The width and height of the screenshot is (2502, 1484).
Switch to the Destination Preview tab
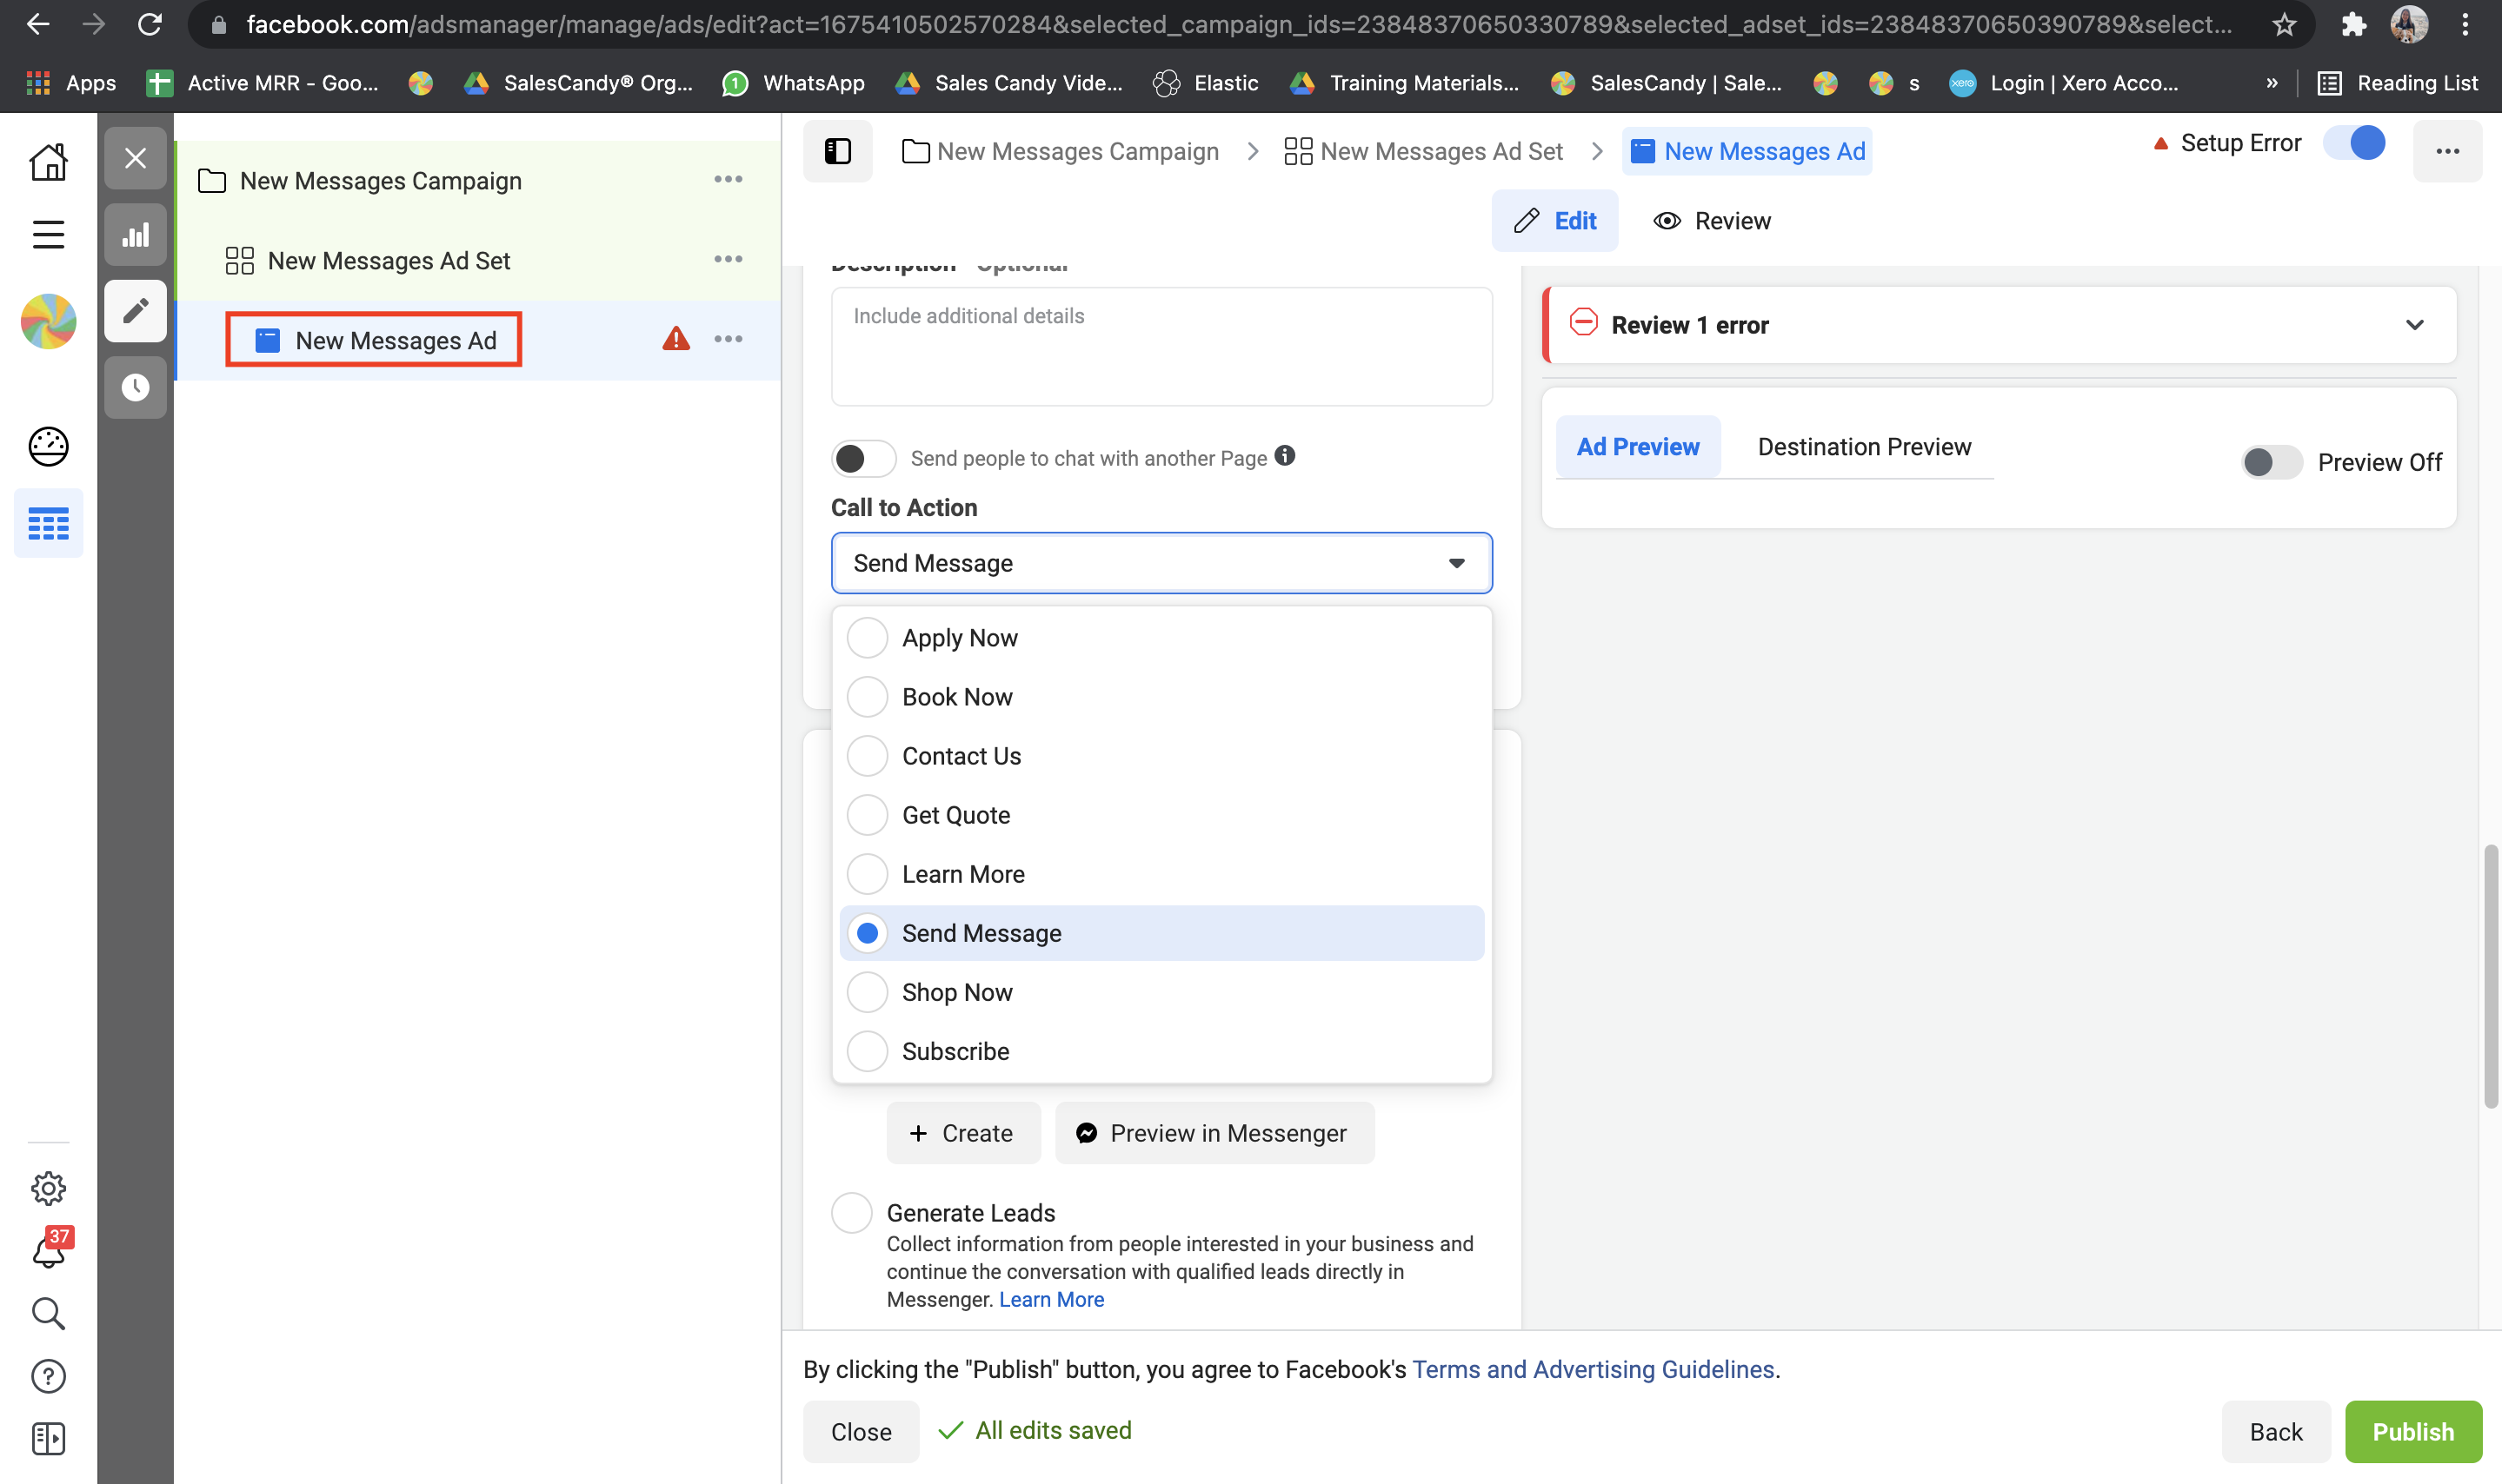(1863, 447)
